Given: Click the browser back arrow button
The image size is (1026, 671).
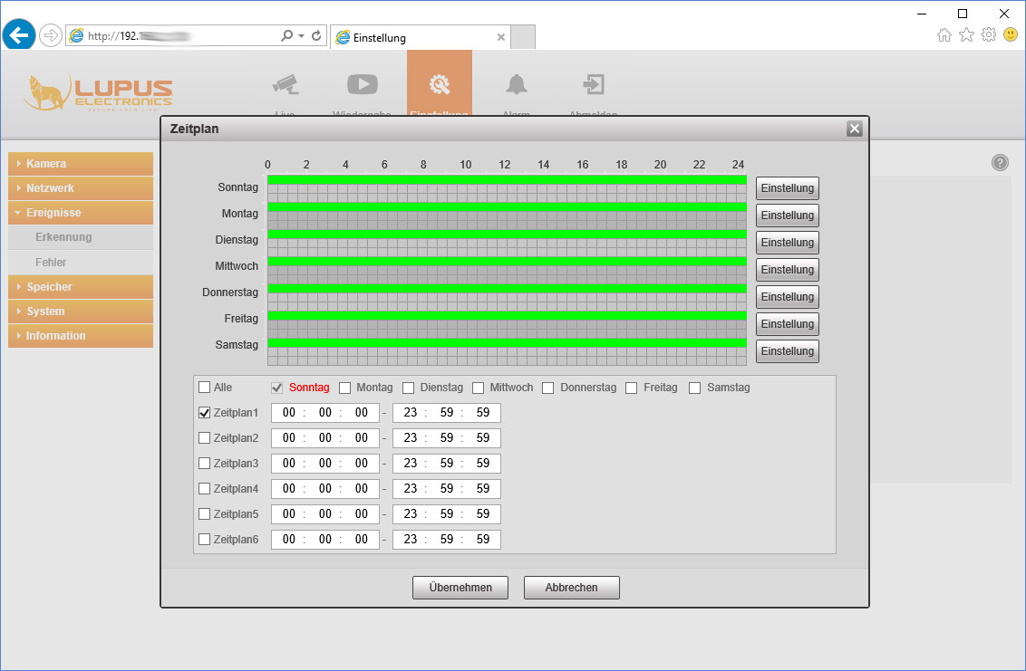Looking at the screenshot, I should coord(18,35).
